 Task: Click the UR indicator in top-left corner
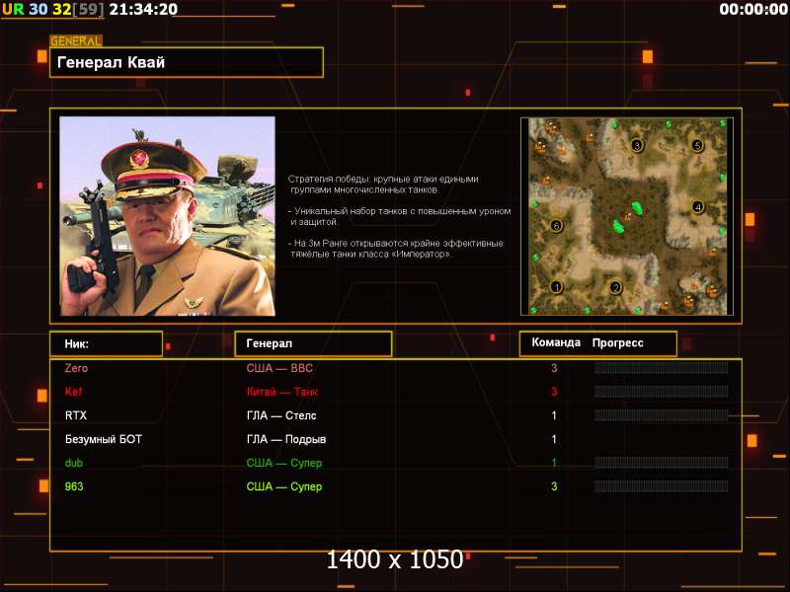point(12,9)
